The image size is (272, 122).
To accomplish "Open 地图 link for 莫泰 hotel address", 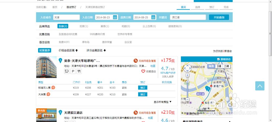I will tap(153, 66).
